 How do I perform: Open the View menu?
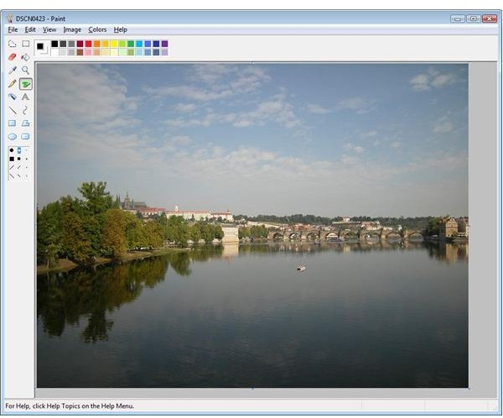tap(49, 29)
